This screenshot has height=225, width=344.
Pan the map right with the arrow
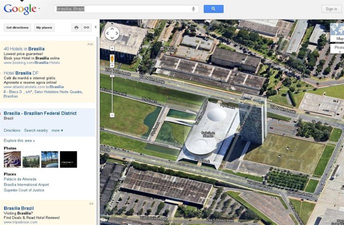point(117,33)
